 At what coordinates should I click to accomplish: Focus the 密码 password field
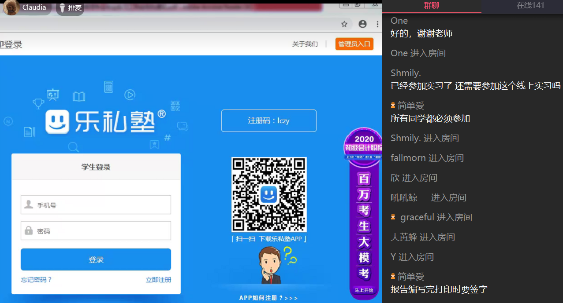96,231
